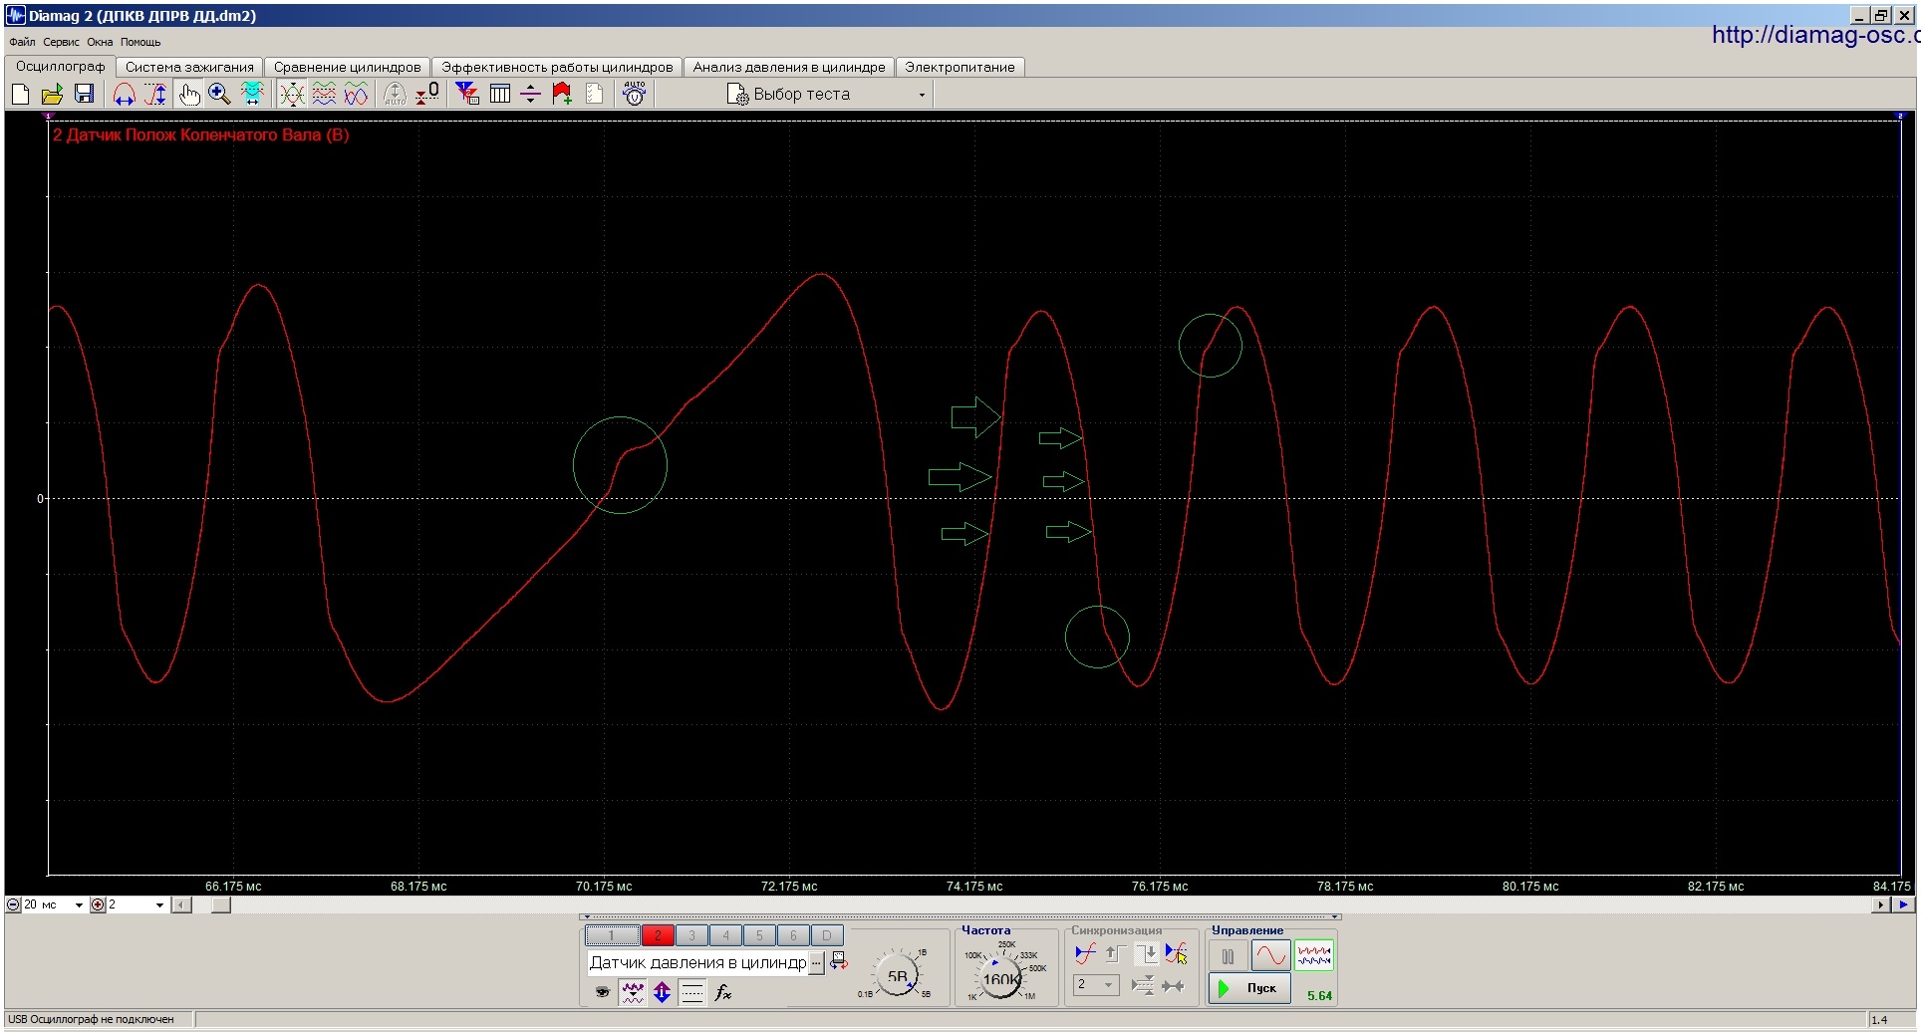This screenshot has height=1032, width=1921.
Task: Select the Осциллограф tab
Action: 60,66
